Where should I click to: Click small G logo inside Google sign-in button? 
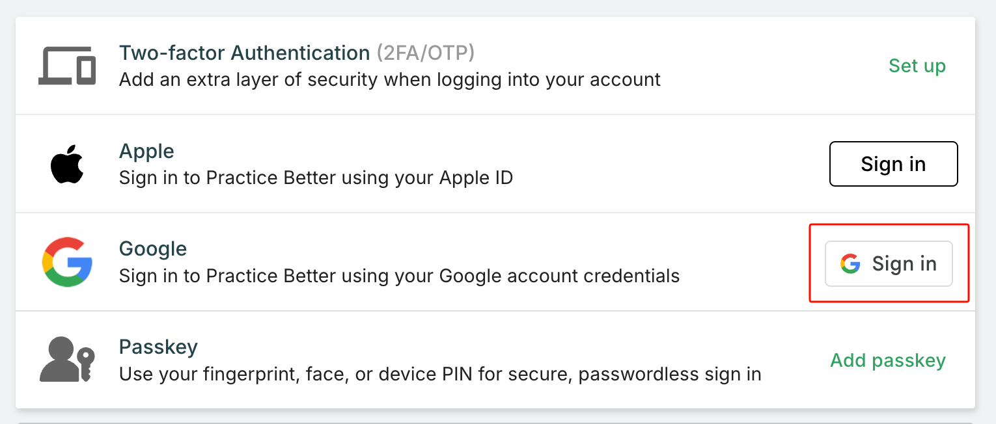850,263
